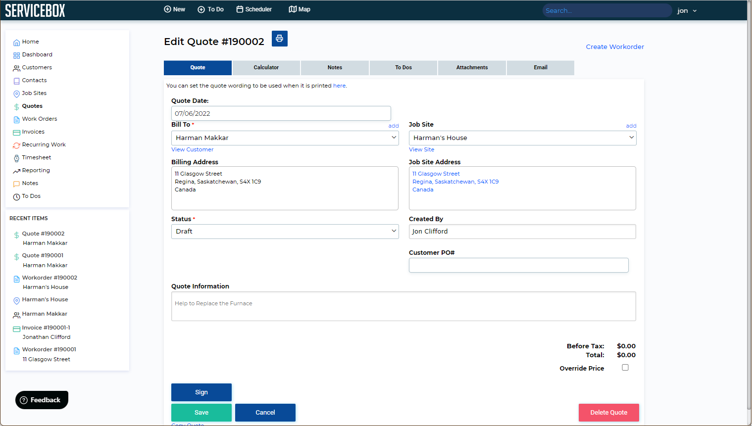Screen dimensions: 752x426
Task: Open the Job Site dropdown
Action: (522, 138)
